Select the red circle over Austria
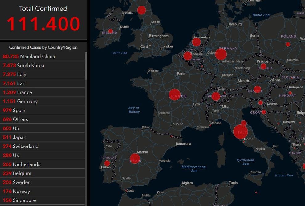Image resolution: width=305 pixels, height=206 pixels. tap(257, 90)
